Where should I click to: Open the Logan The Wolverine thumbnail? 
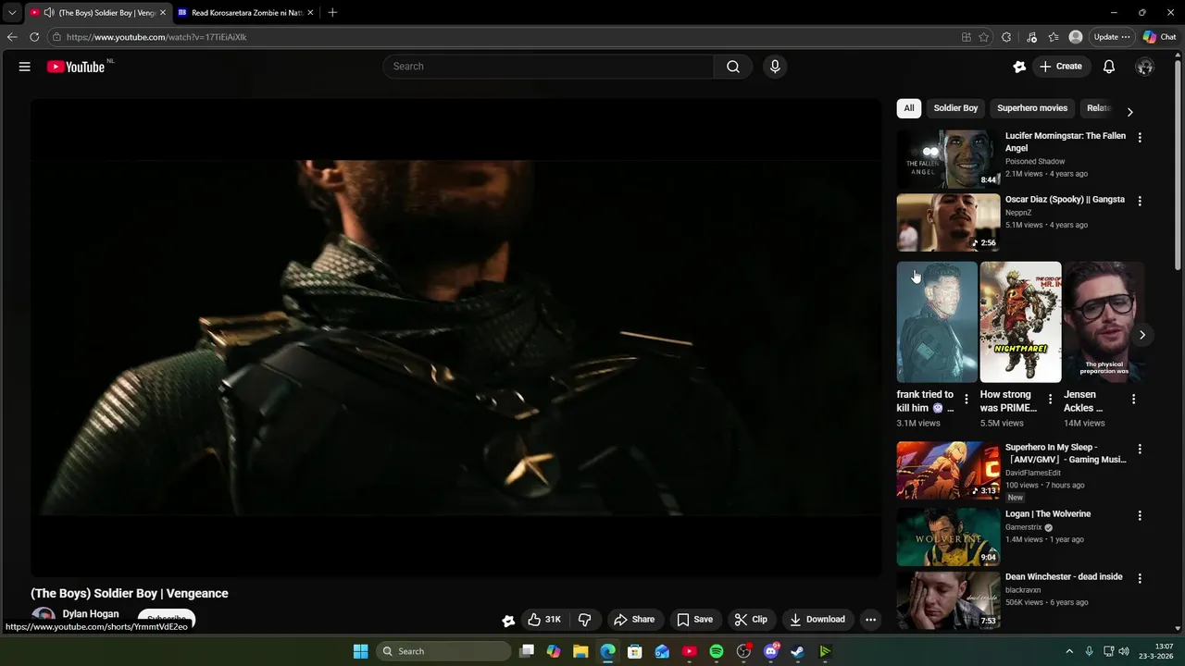coord(948,536)
